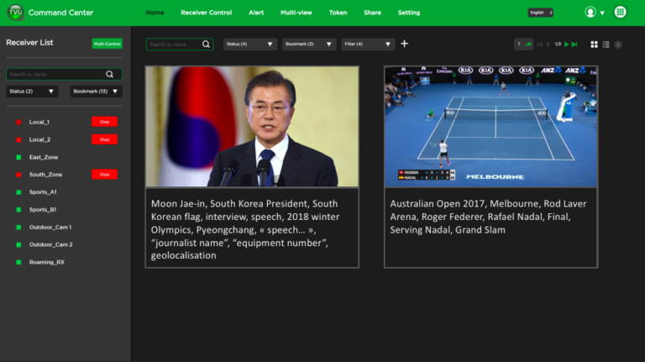Select South_Zone receiver name

[45, 175]
